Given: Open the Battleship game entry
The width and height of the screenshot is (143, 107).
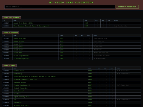Looking at the screenshot, I should click(18, 74).
